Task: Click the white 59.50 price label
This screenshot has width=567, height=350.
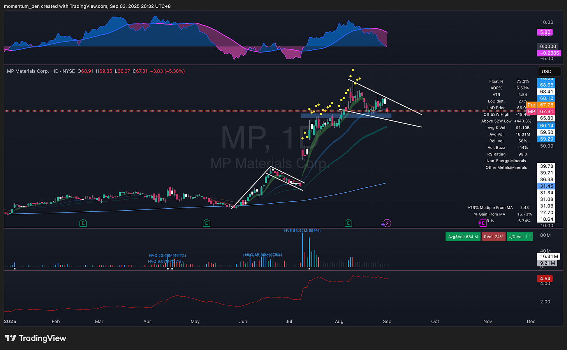Action: pyautogui.click(x=547, y=132)
